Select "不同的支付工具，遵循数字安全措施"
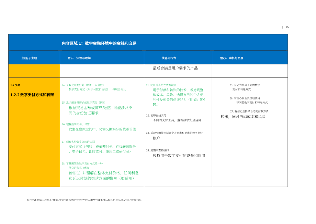This screenshot has width=316, height=224. (177, 120)
